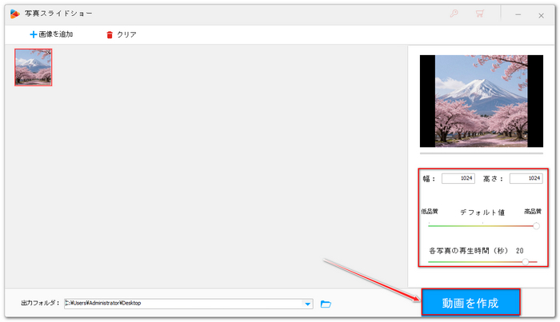Click the height 1024 input field
Viewport: 560px width, 322px height.
[526, 178]
